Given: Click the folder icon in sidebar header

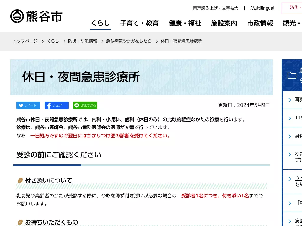Looking at the screenshot, I should 292,75.
